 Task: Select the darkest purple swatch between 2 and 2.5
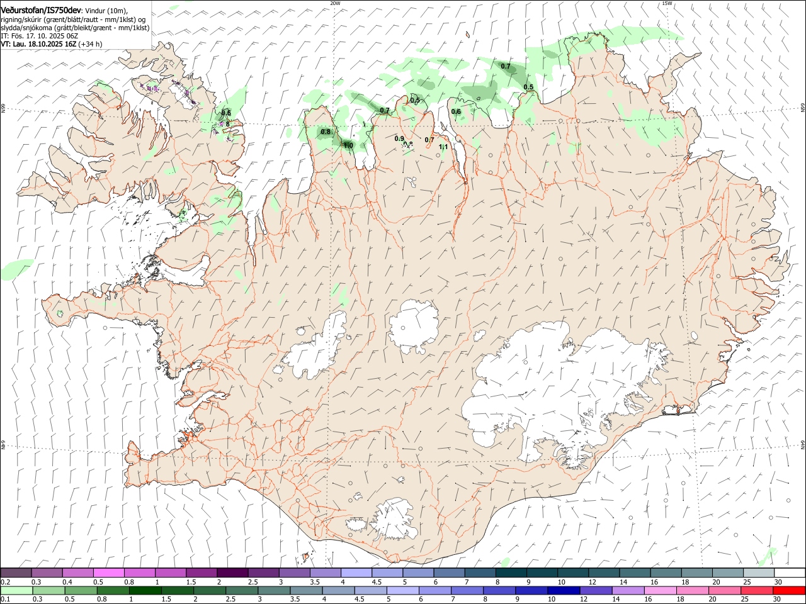[232, 573]
